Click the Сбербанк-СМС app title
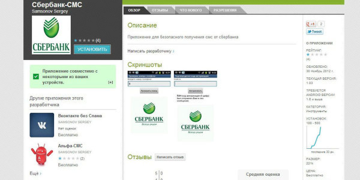 (x=57, y=4)
